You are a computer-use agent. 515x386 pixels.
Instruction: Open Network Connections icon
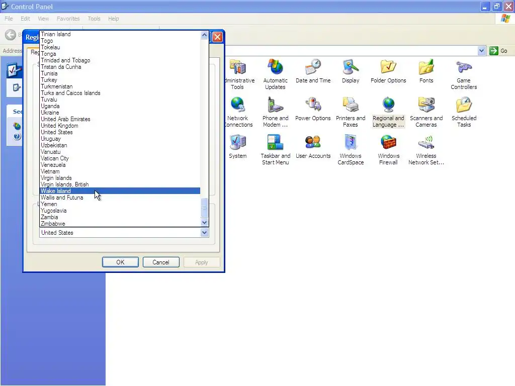[x=237, y=105]
